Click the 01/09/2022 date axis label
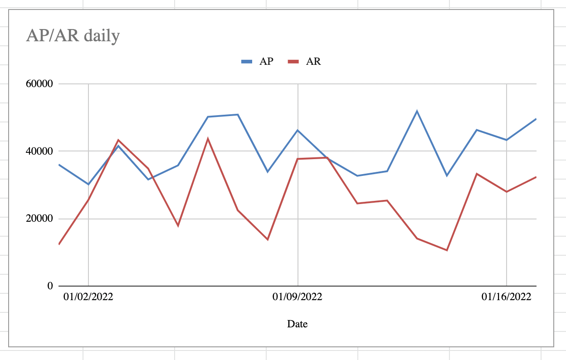This screenshot has height=360, width=566. click(298, 297)
